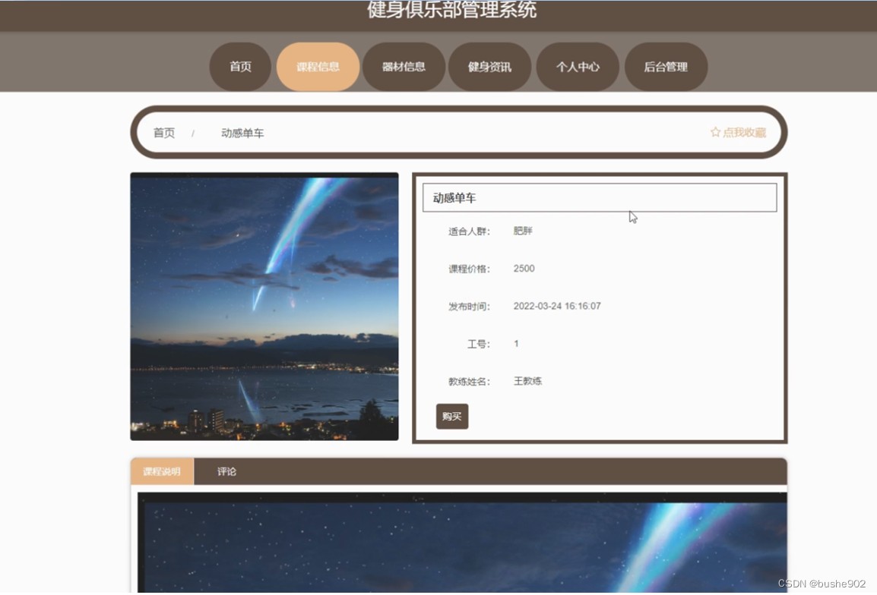Click the 课程价格 label
This screenshot has height=595, width=877.
[469, 269]
